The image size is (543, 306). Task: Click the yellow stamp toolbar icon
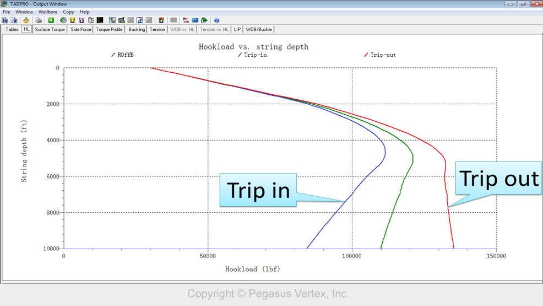tap(26, 20)
